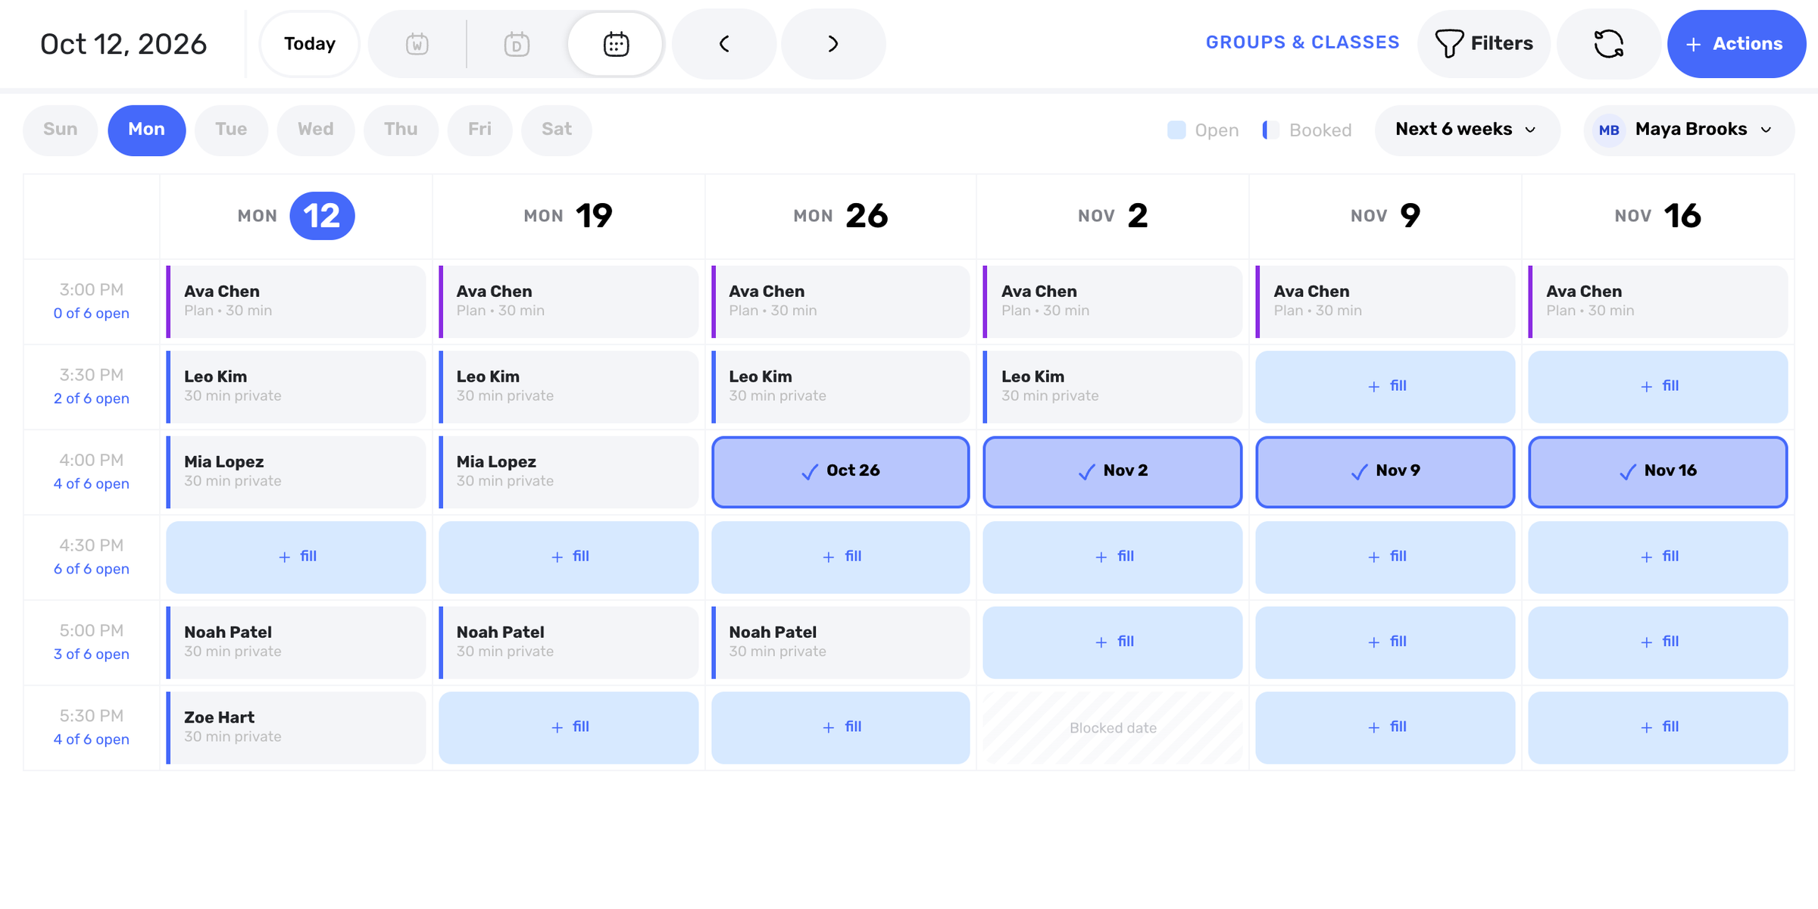
Task: Select the Wed day tab
Action: pyautogui.click(x=315, y=130)
